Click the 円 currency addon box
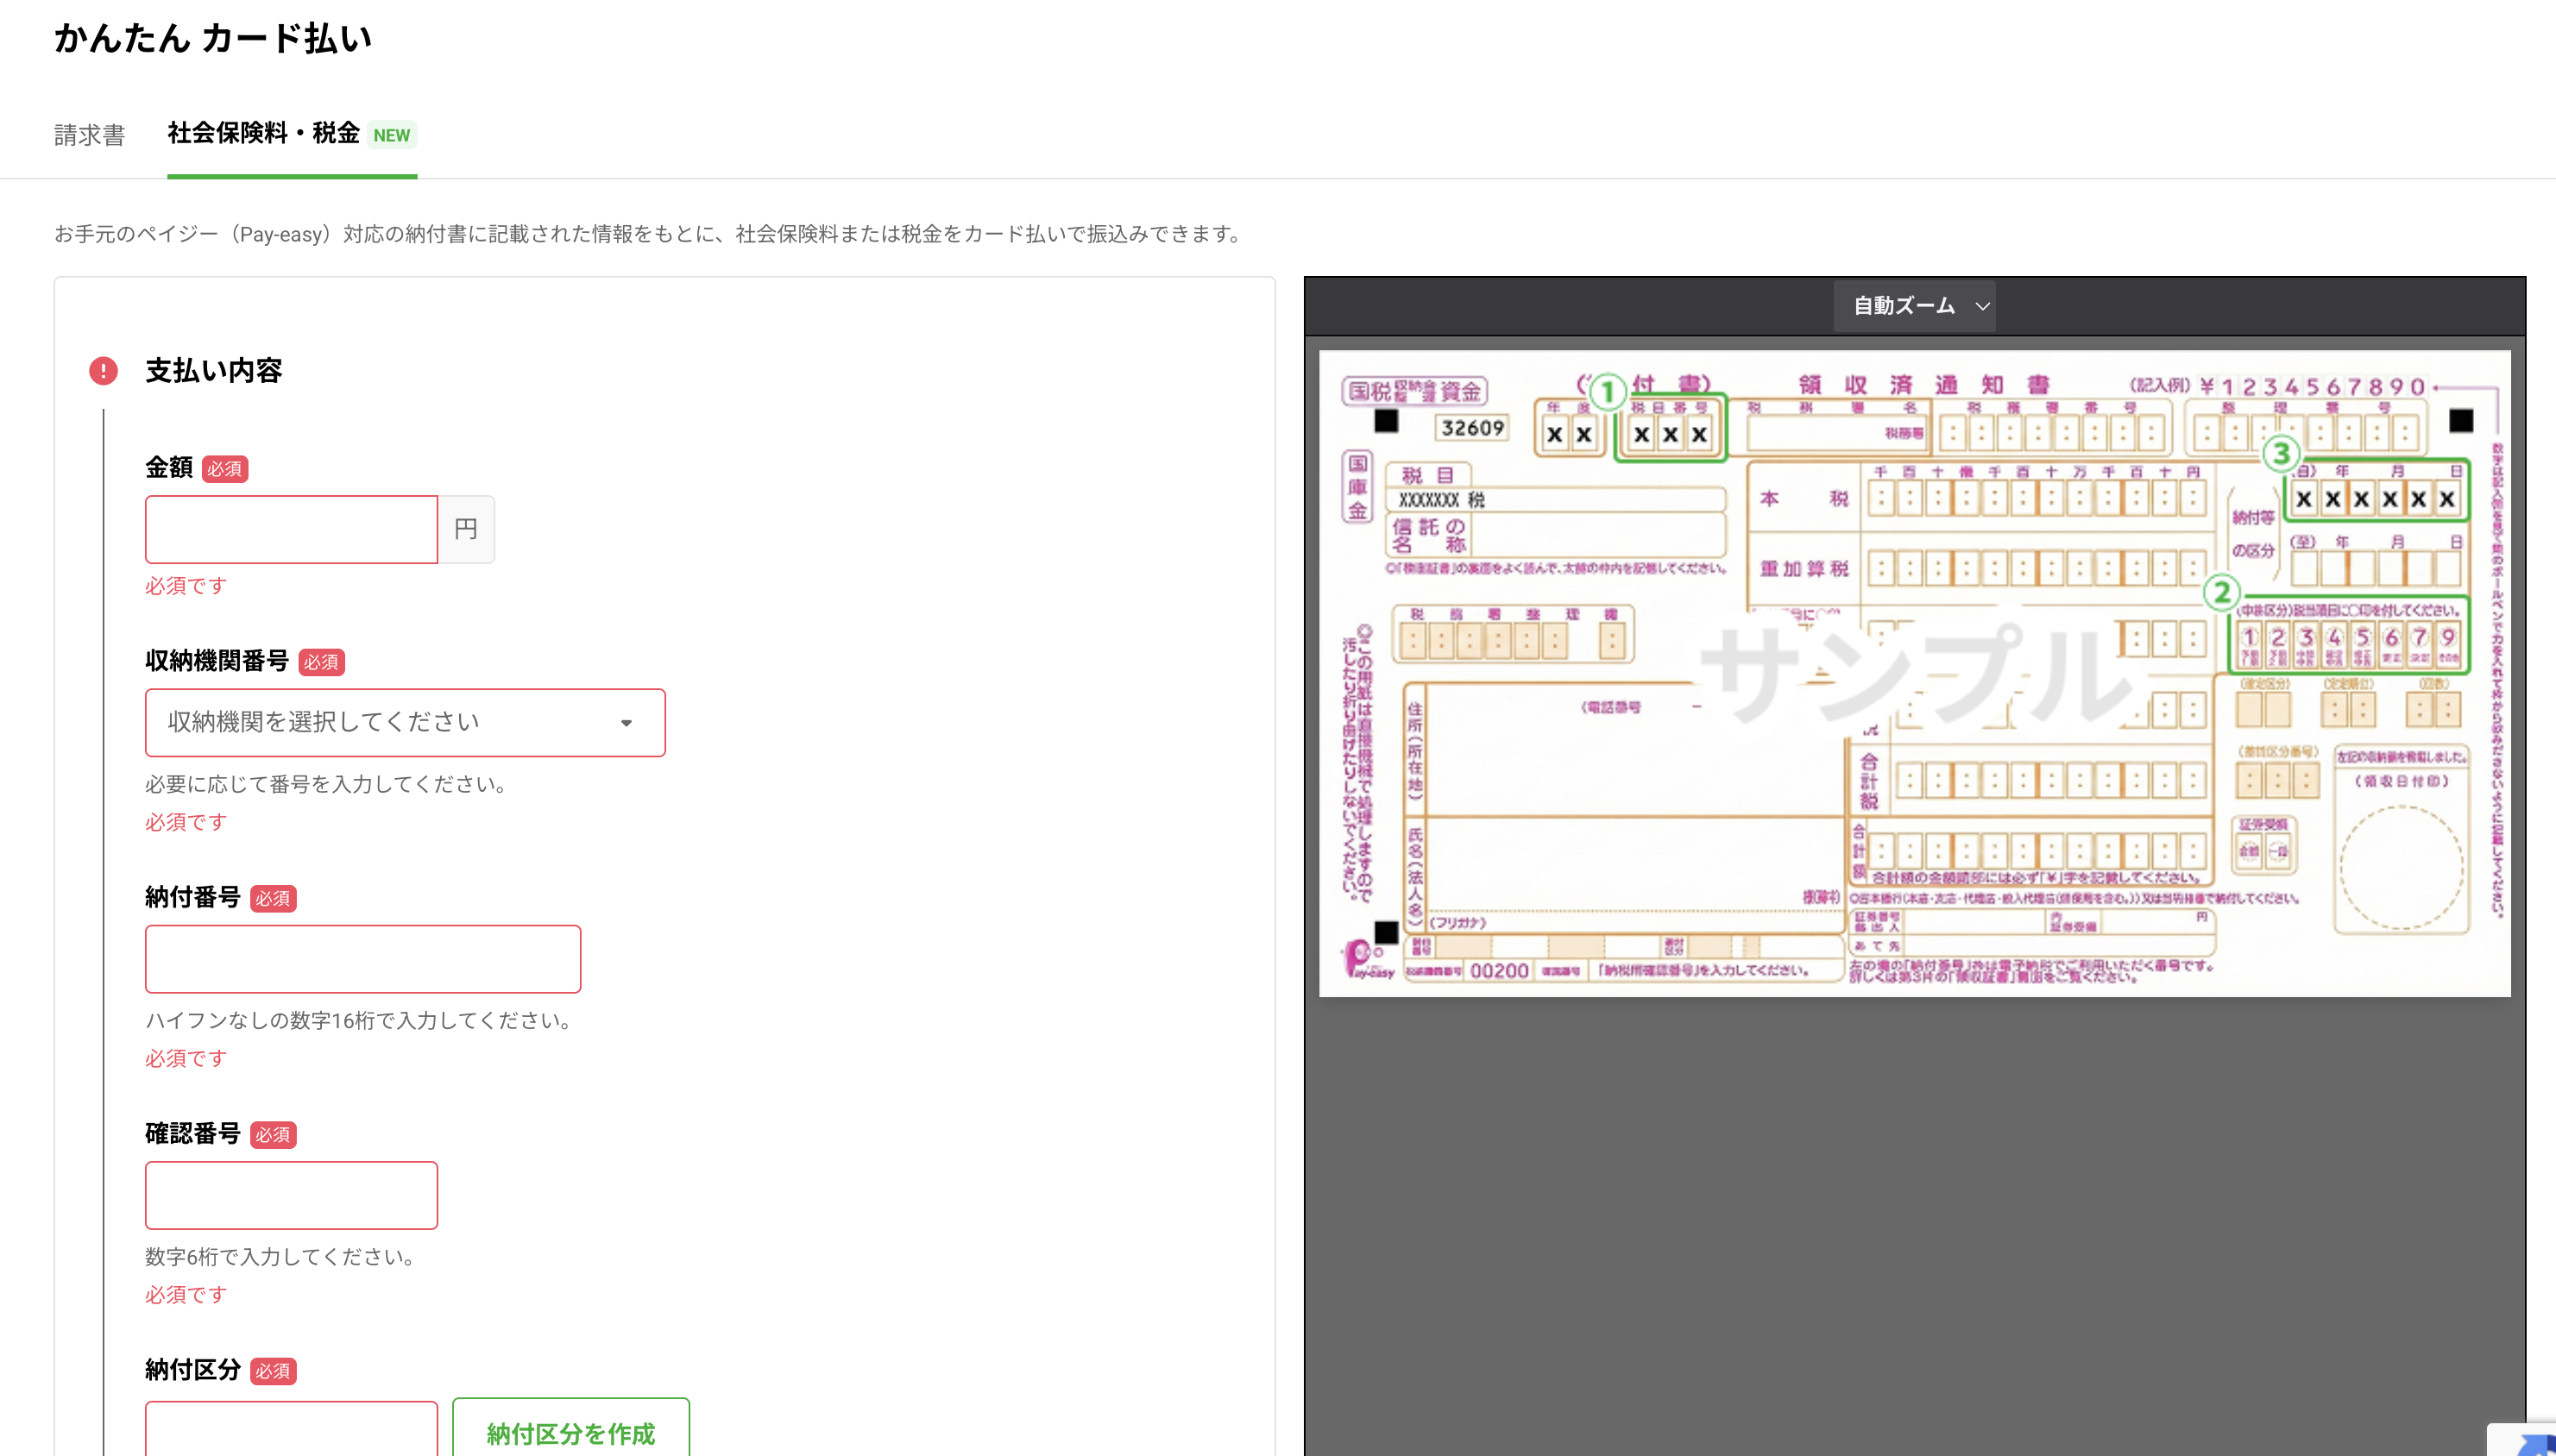Screen dimensions: 2556x1456 pyautogui.click(x=466, y=529)
